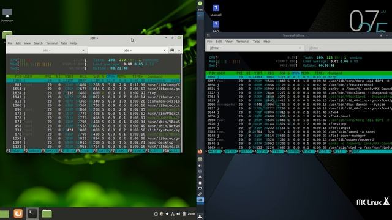Select htop process row 1824 in left htop
This screenshot has width=392, height=220.
click(93, 93)
